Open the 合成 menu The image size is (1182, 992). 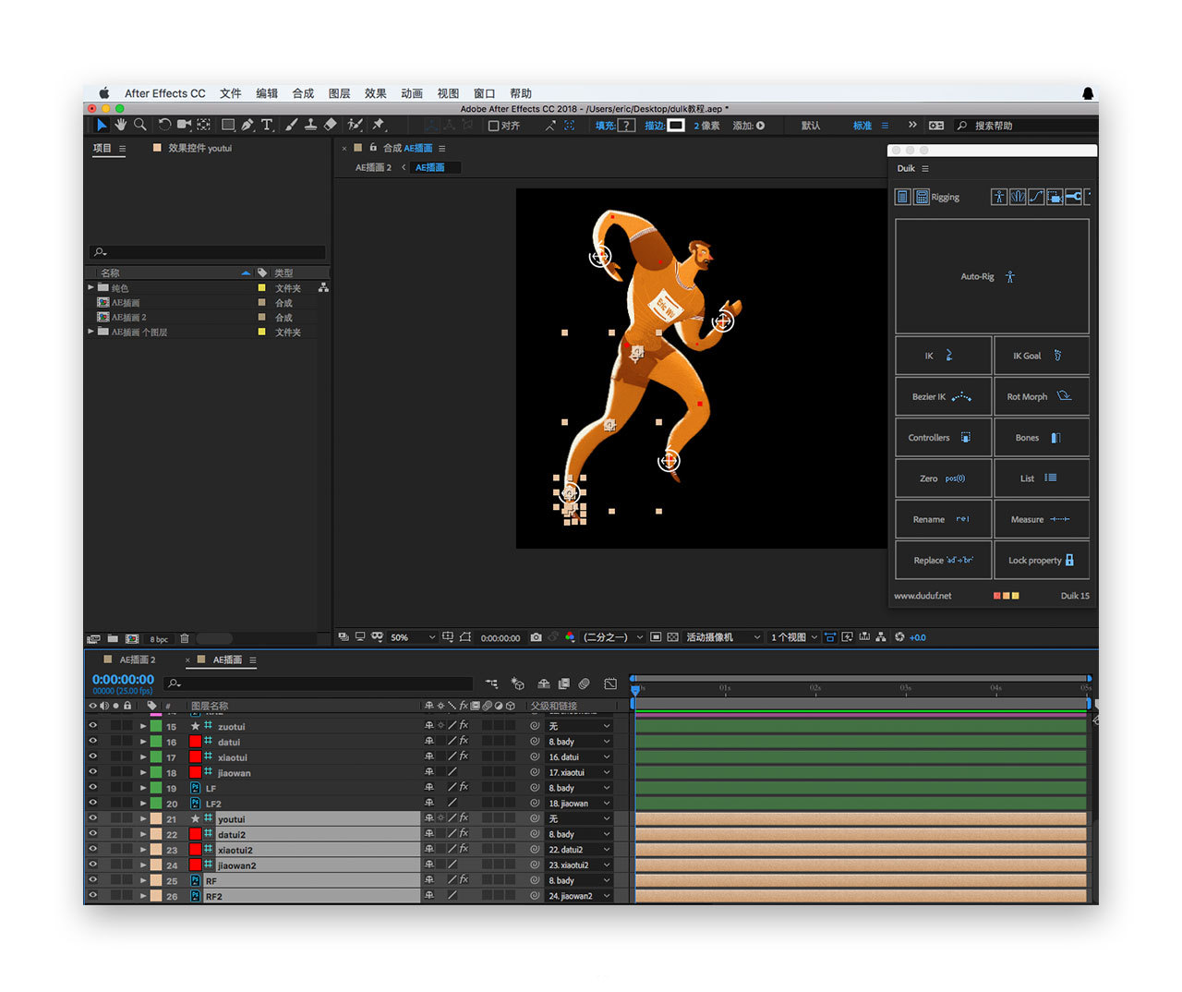click(x=303, y=93)
